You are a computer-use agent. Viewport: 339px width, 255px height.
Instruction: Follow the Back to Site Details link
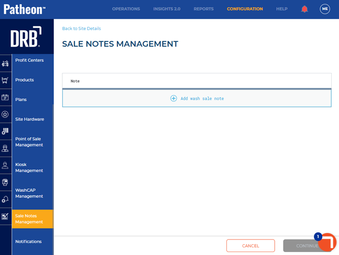[x=82, y=28]
